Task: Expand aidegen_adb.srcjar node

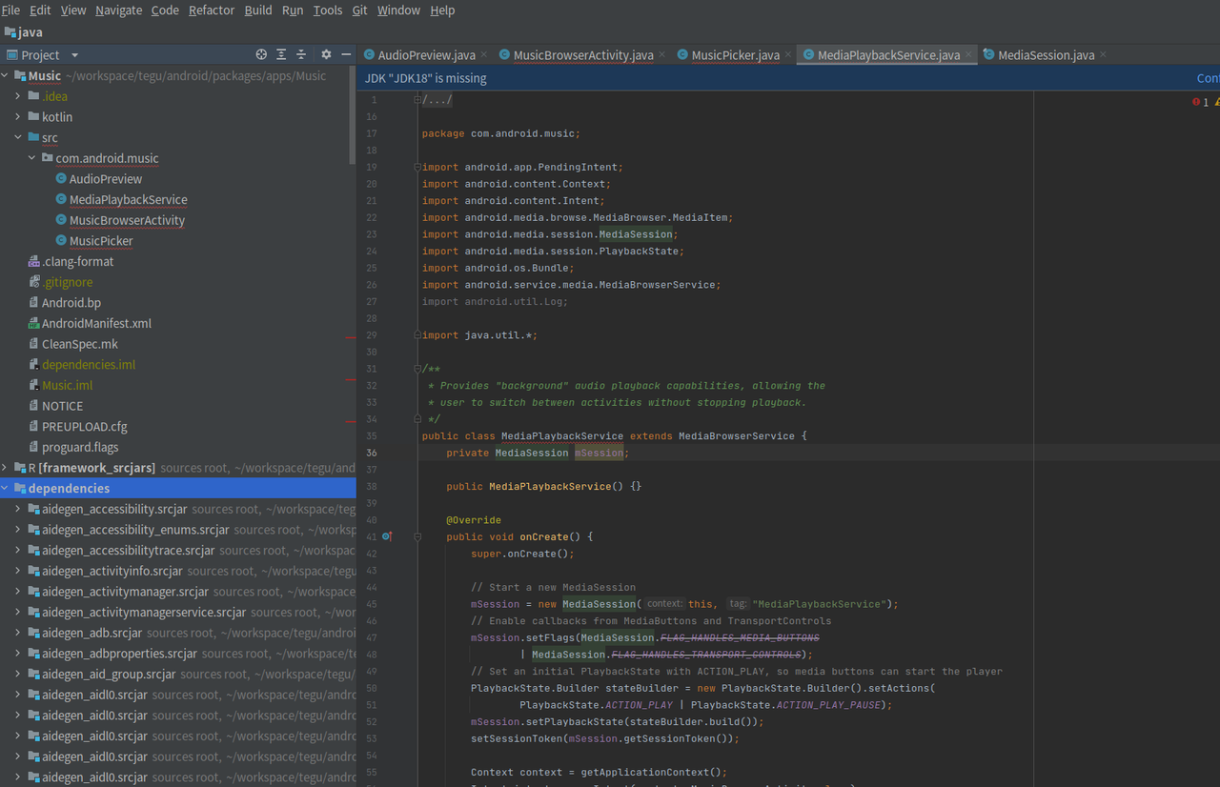Action: pos(18,633)
